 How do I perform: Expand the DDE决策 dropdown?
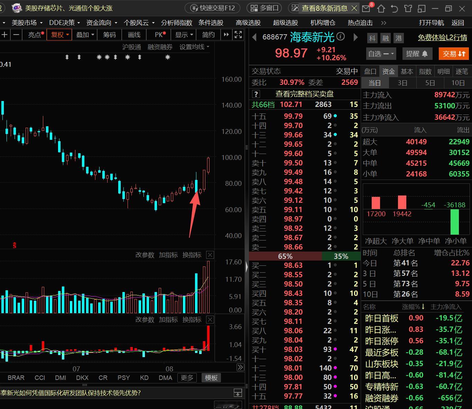tap(65, 23)
